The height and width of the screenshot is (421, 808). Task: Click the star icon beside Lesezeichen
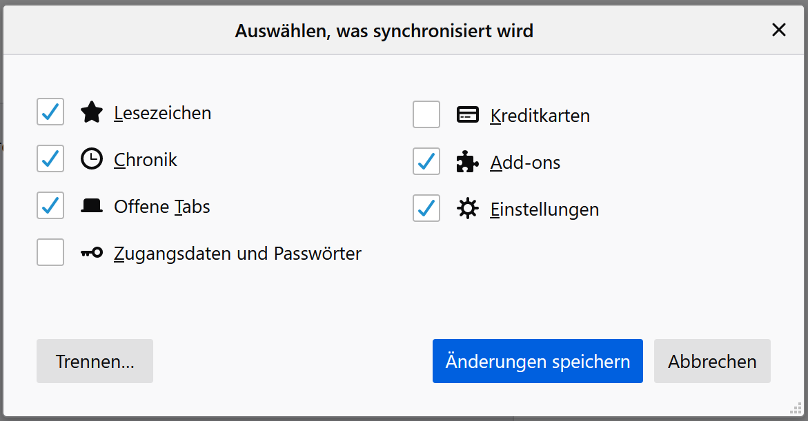[92, 112]
